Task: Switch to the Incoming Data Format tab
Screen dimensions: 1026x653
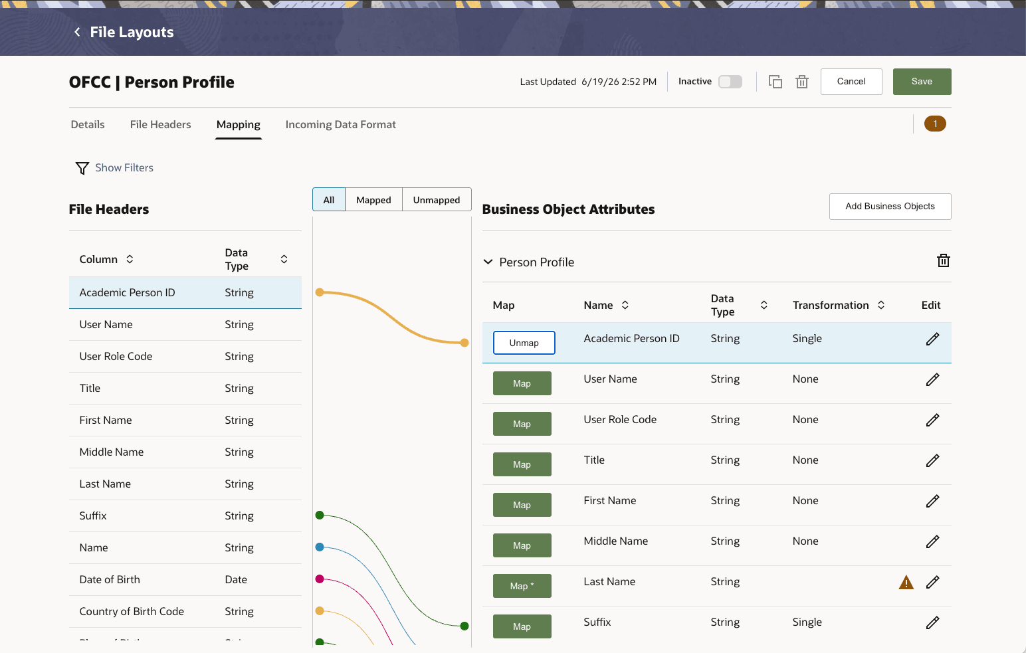Action: [x=340, y=124]
